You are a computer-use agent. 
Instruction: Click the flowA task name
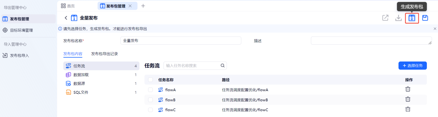tap(171, 90)
